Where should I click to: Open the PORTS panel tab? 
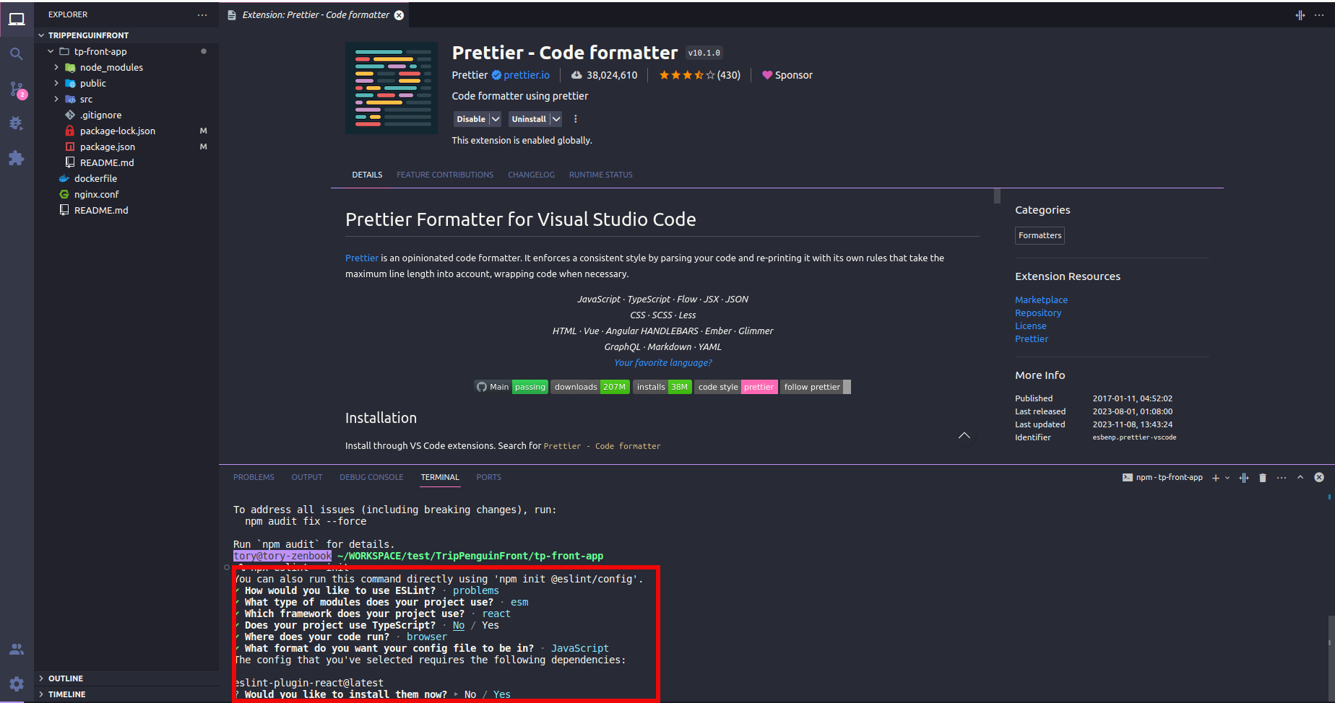tap(488, 477)
